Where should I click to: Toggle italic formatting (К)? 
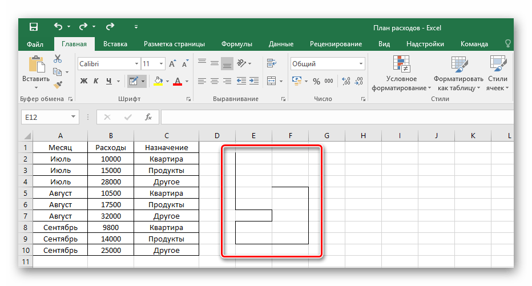(95, 81)
